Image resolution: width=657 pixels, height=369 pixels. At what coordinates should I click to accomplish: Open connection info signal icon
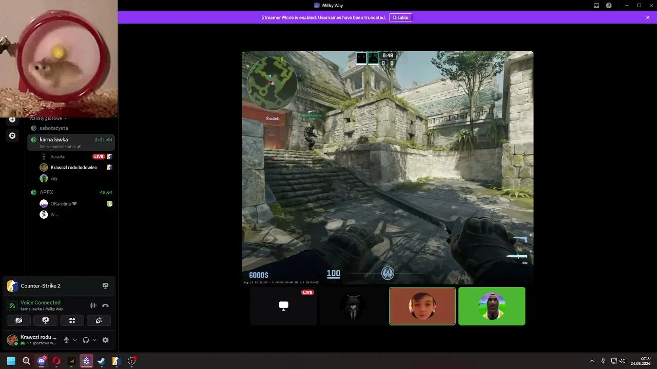tap(12, 305)
